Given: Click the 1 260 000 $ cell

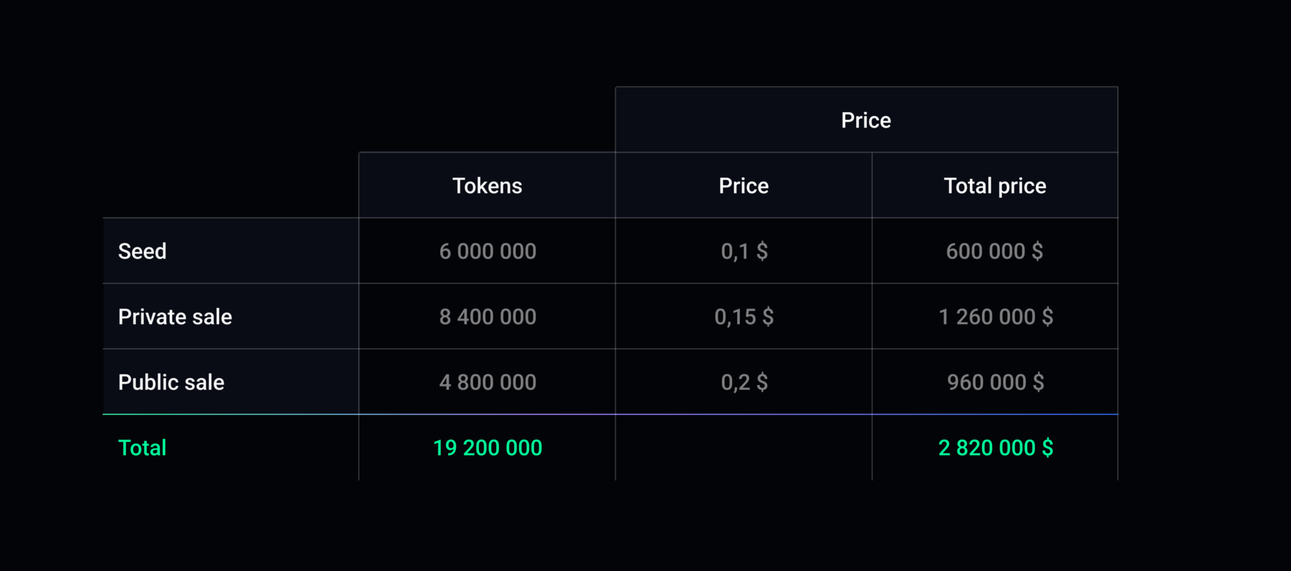Looking at the screenshot, I should point(995,317).
